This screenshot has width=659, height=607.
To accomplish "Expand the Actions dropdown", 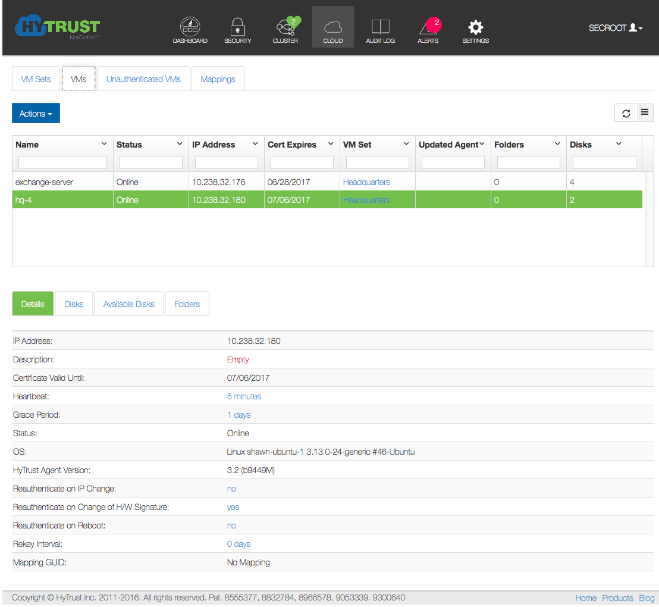I will click(36, 114).
